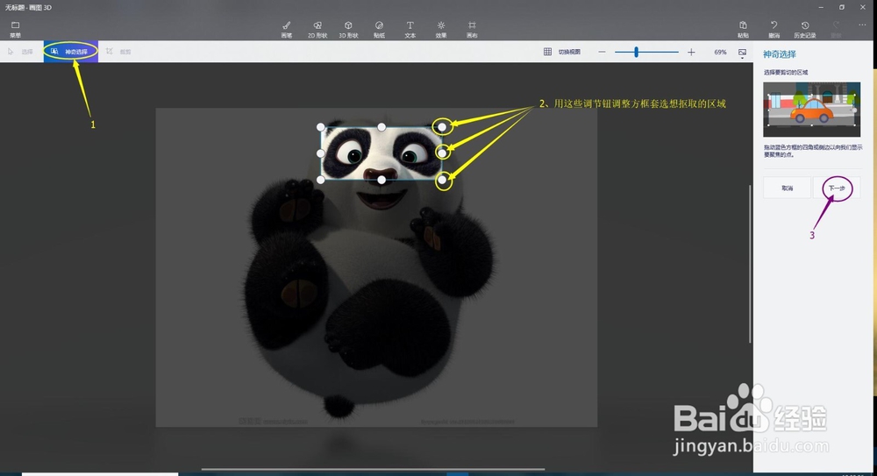The width and height of the screenshot is (877, 476).
Task: Open the 画布 canvas settings
Action: (x=472, y=29)
